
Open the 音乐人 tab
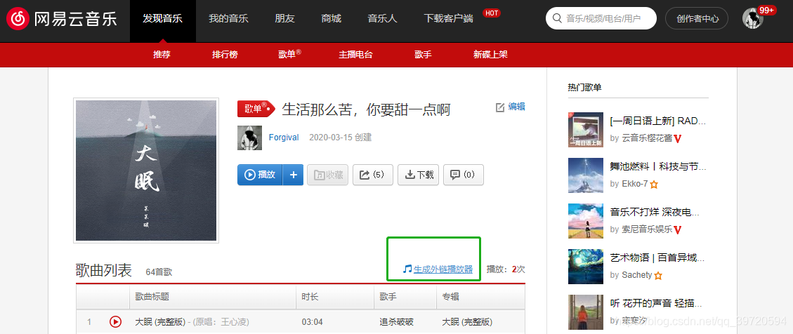pyautogui.click(x=382, y=19)
